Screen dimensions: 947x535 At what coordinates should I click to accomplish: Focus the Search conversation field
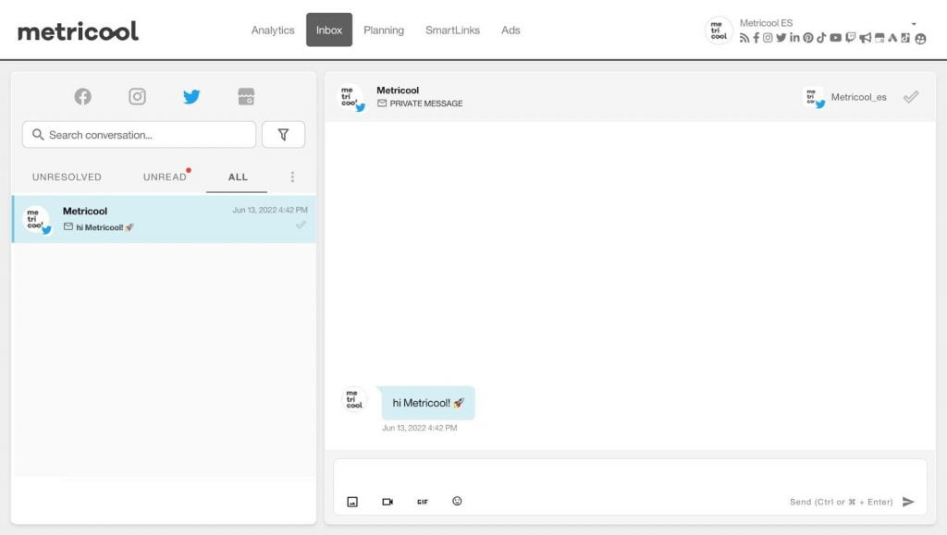(x=140, y=135)
